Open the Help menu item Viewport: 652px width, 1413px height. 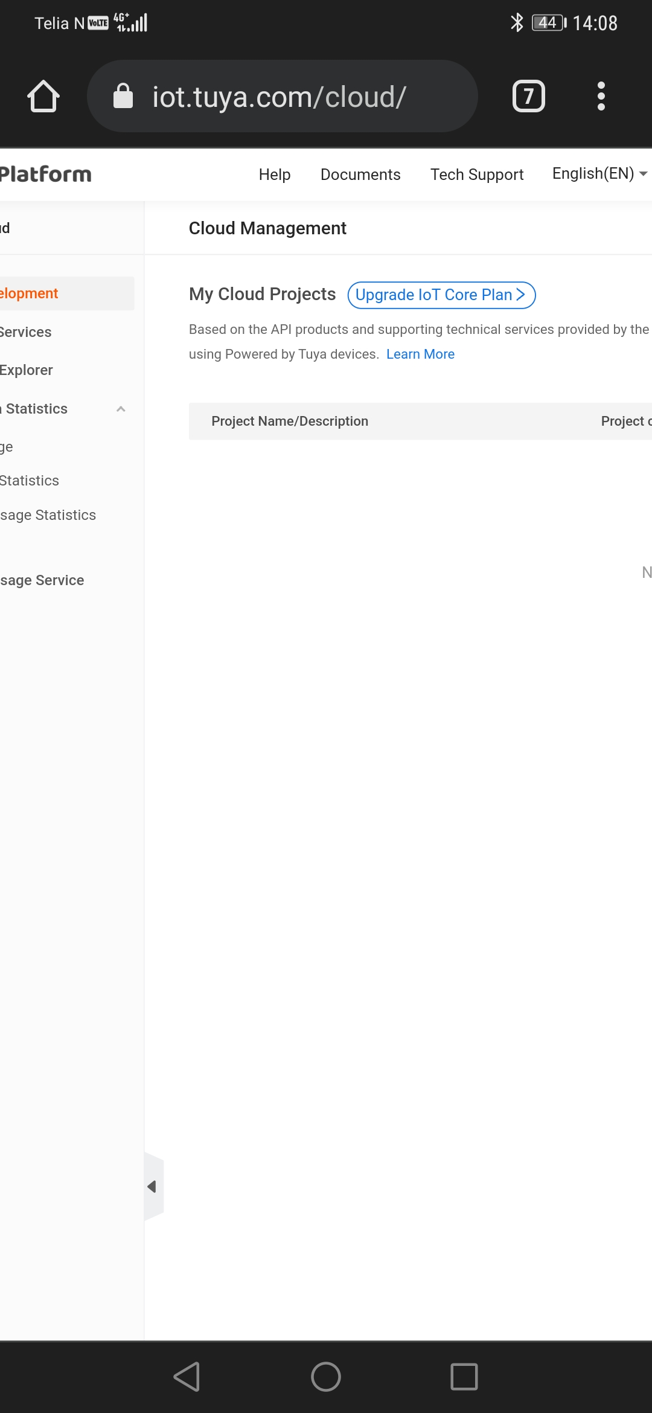click(275, 175)
